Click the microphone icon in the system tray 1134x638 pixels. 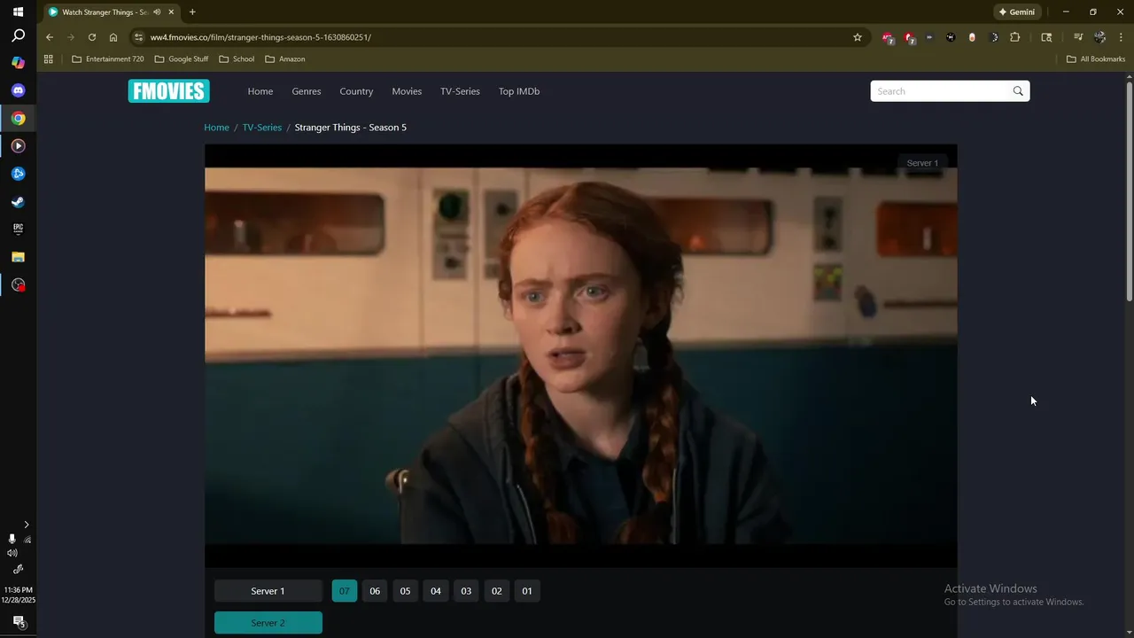coord(12,539)
